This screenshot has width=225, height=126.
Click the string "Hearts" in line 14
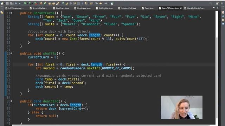(x=70, y=24)
